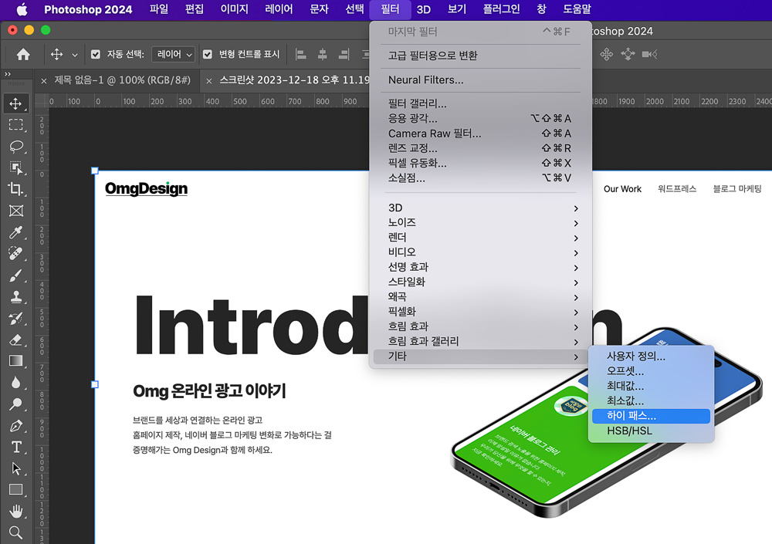Switch to the 제목 없음-1 document tab
Image resolution: width=772 pixels, height=544 pixels.
122,80
